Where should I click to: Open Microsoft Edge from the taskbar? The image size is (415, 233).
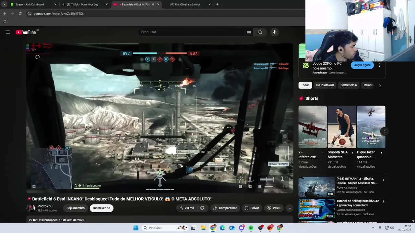tap(222, 228)
